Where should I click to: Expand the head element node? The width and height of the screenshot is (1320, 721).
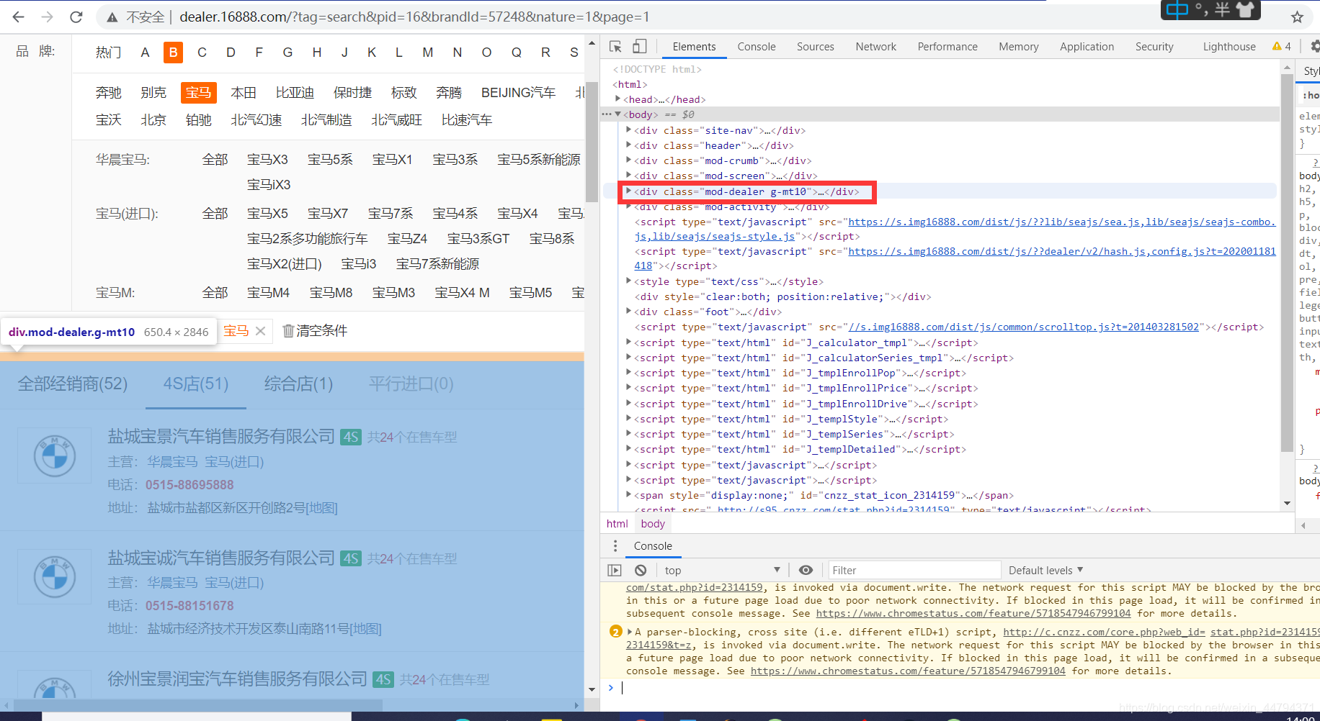617,99
